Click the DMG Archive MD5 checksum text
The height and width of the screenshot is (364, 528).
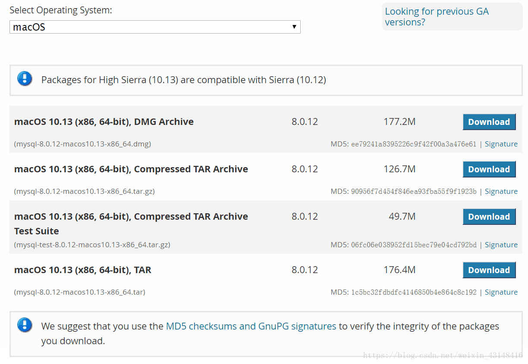pos(413,144)
